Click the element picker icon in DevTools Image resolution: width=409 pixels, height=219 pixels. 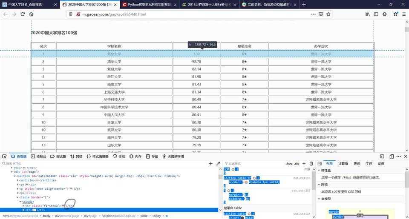click(4, 156)
